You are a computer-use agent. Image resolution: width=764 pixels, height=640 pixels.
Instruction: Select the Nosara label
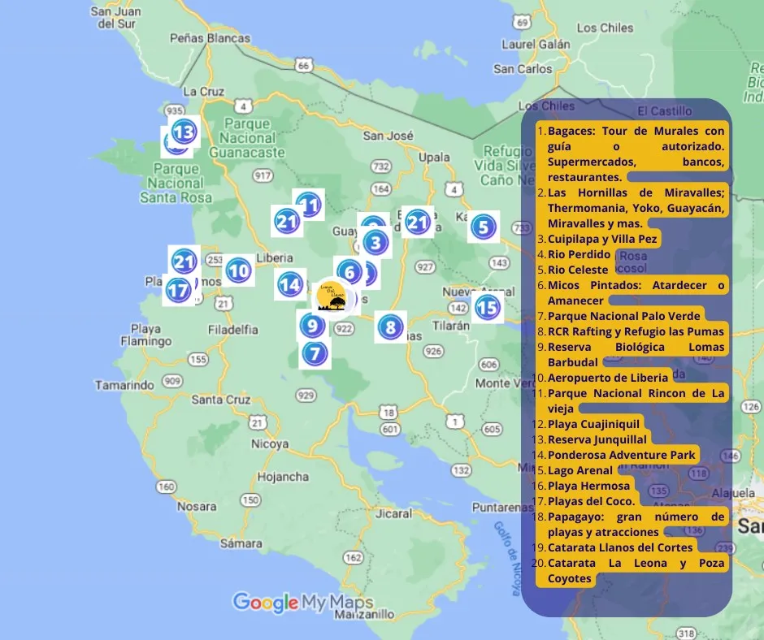[197, 506]
